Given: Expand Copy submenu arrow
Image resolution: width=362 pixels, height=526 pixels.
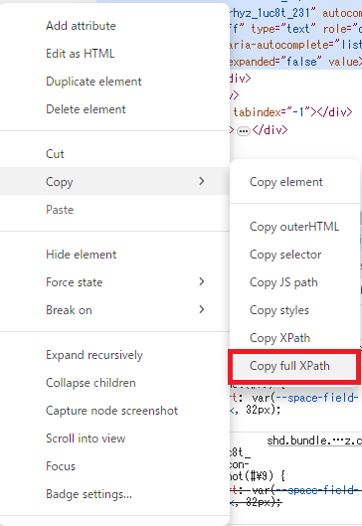Looking at the screenshot, I should pyautogui.click(x=202, y=181).
